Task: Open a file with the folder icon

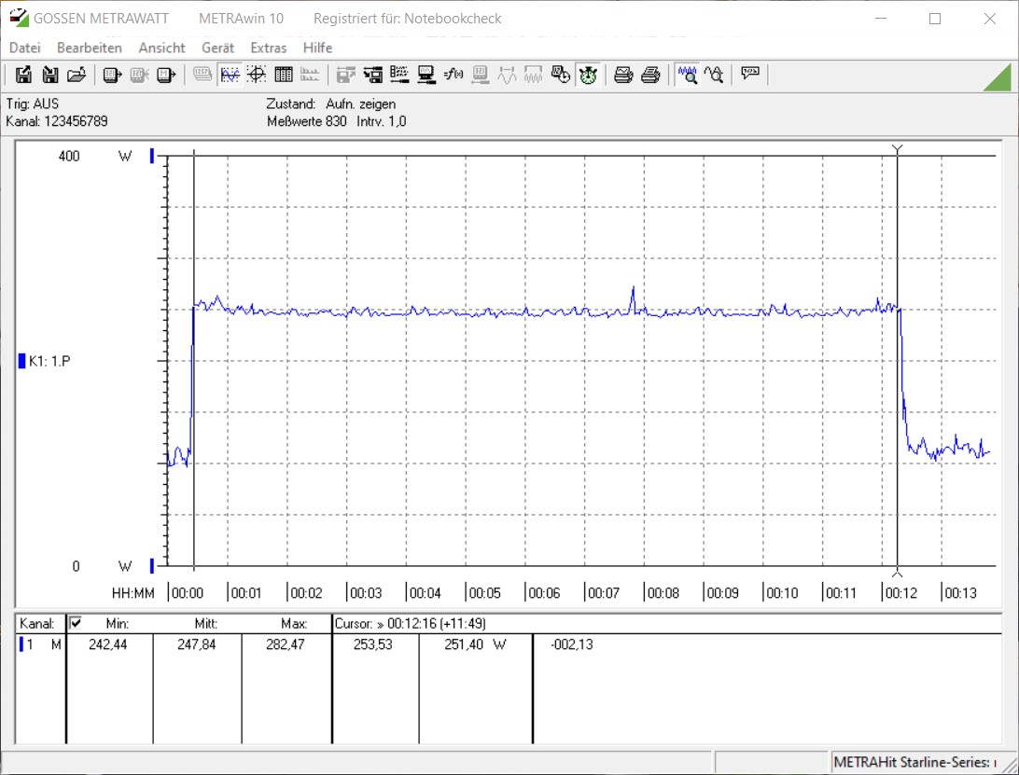Action: 77,75
